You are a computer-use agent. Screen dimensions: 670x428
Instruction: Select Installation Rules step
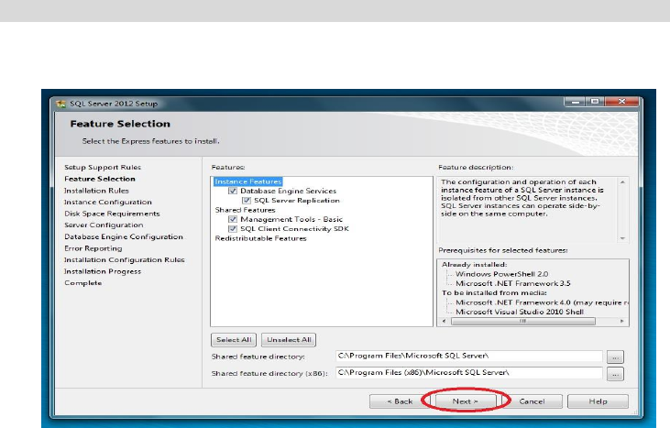[96, 191]
